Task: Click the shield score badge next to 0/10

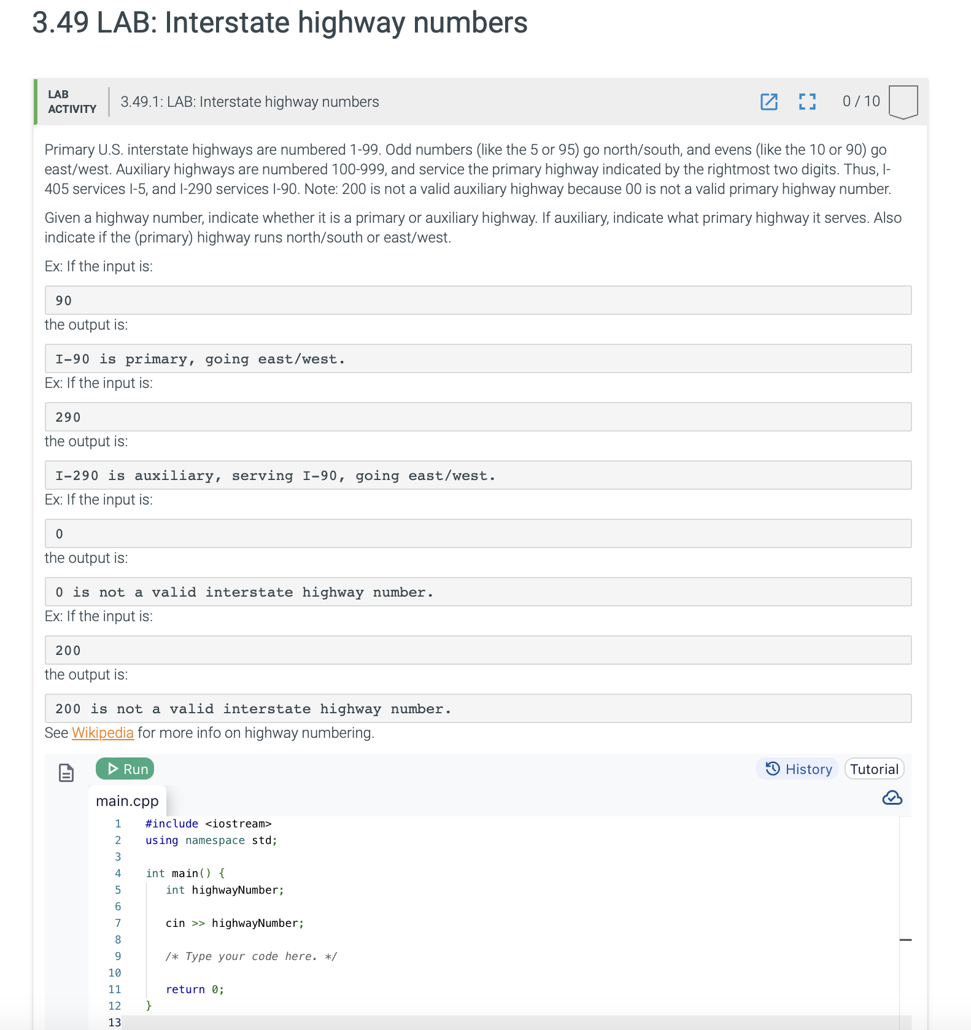Action: (x=902, y=102)
